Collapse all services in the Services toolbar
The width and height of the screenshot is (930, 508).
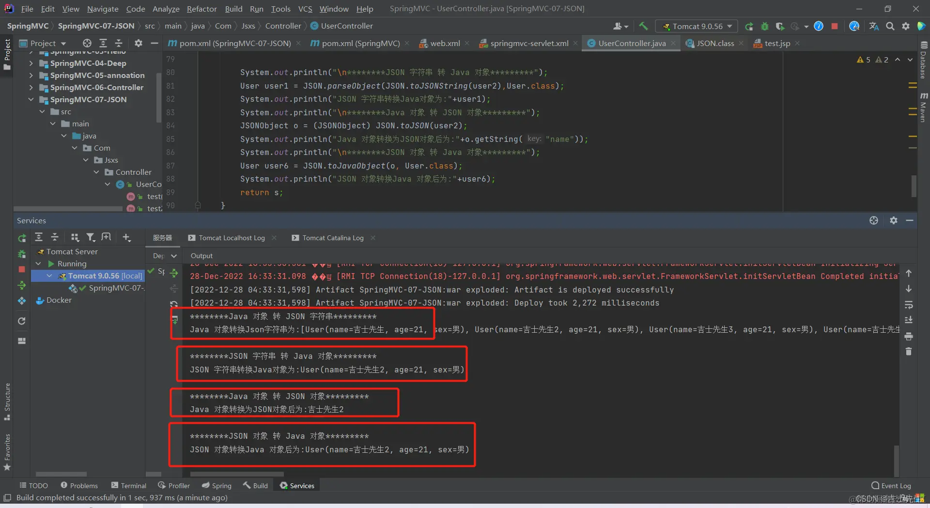[55, 237]
